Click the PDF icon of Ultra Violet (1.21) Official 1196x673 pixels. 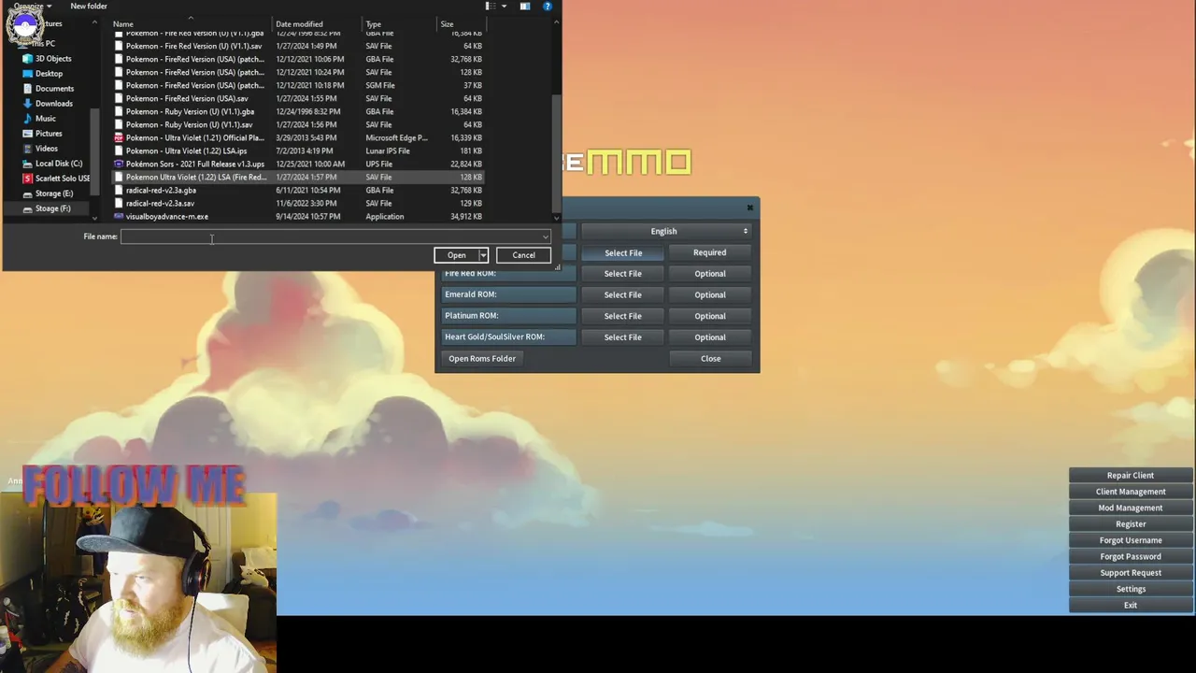point(119,137)
